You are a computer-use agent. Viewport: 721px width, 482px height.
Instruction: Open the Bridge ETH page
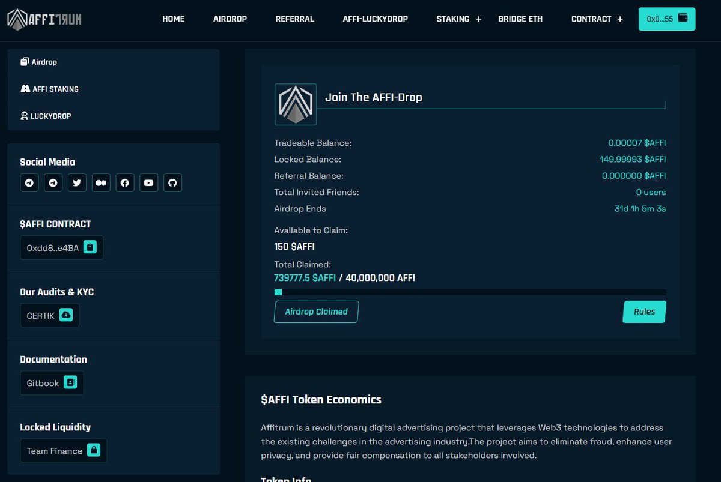tap(520, 19)
